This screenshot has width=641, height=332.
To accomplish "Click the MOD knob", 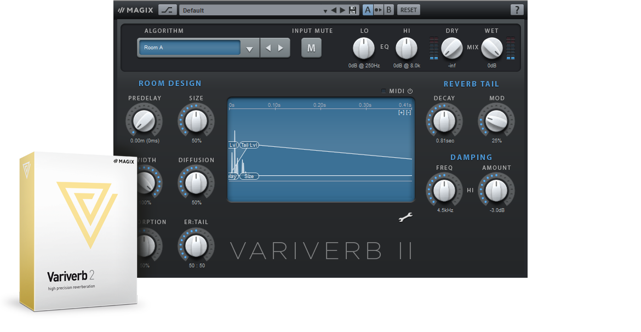I will 496,121.
